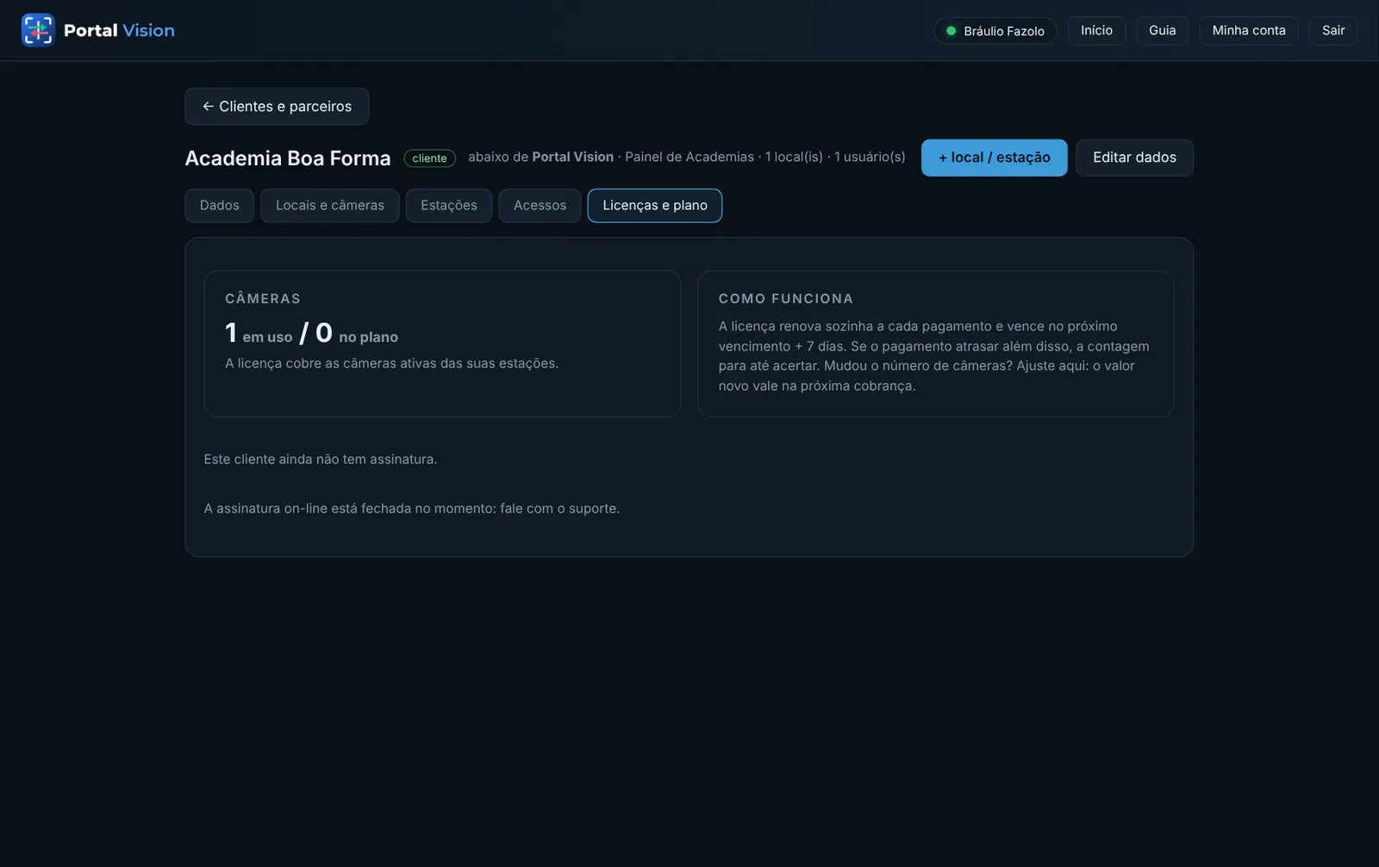Go to Início page
The width and height of the screenshot is (1379, 867).
coord(1096,30)
